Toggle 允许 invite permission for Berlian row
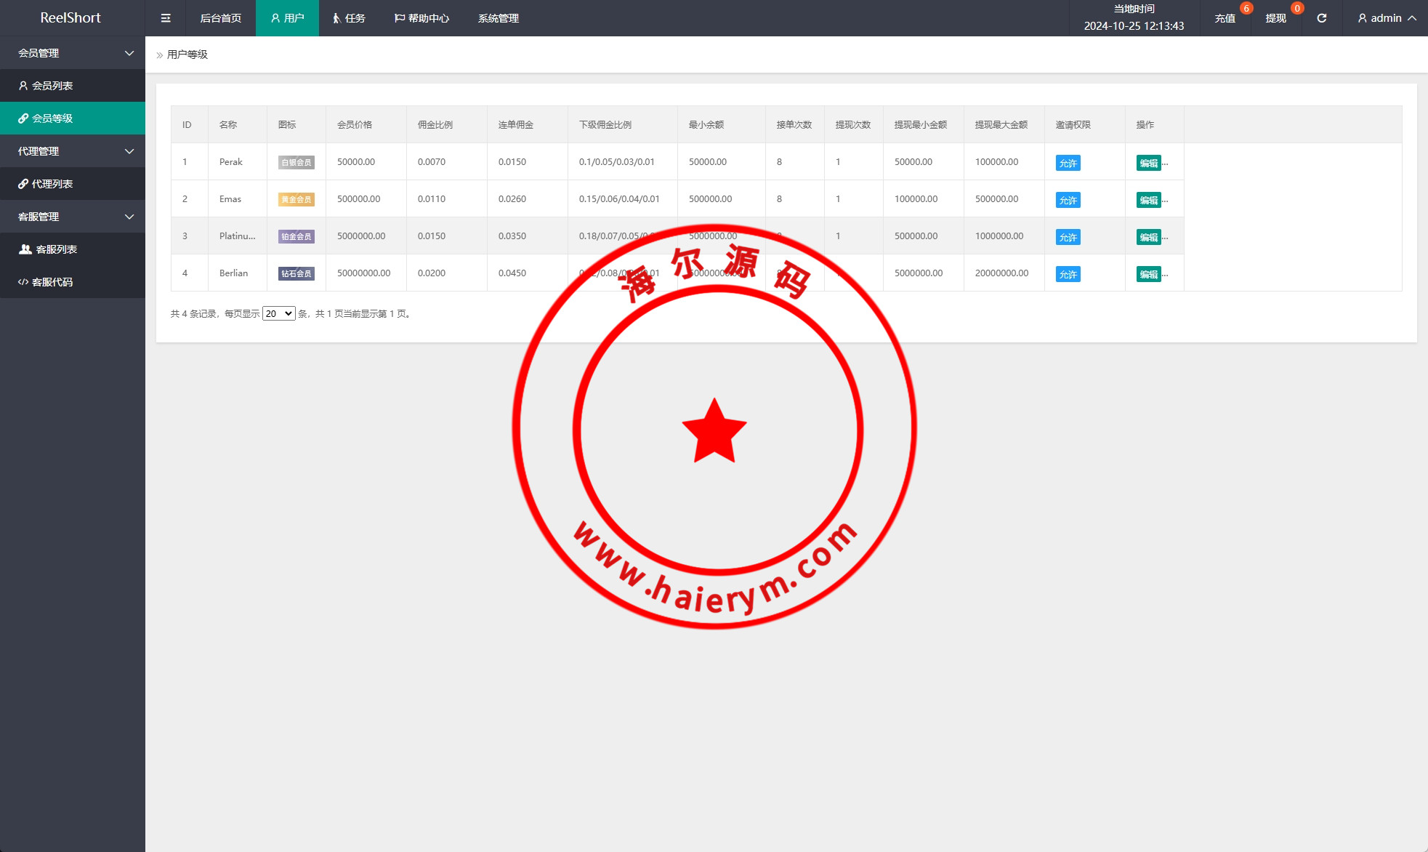 1068,275
